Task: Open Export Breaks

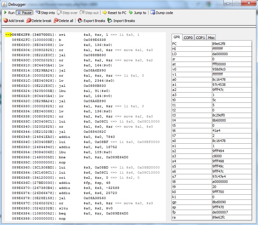Action: pos(91,21)
